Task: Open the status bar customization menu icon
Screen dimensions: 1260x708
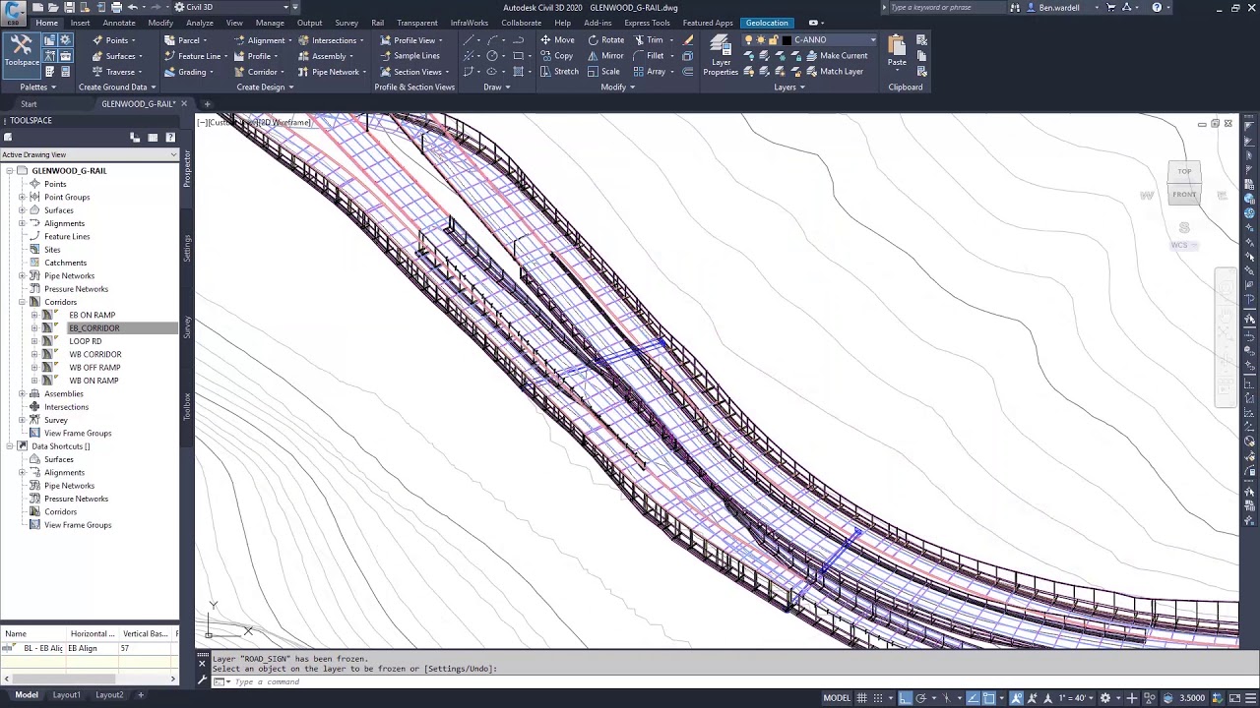Action: (1248, 698)
